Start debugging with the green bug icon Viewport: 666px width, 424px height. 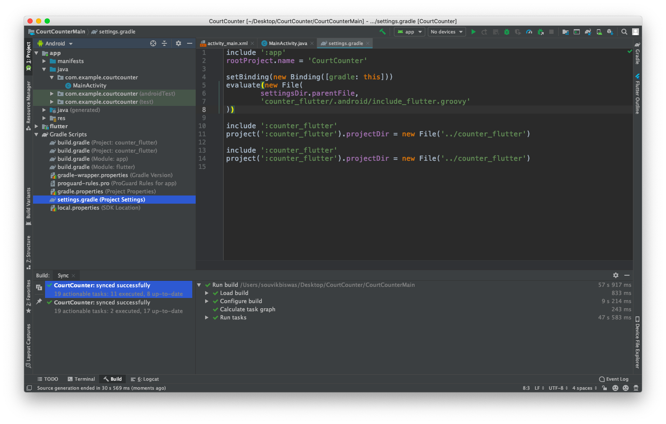507,32
